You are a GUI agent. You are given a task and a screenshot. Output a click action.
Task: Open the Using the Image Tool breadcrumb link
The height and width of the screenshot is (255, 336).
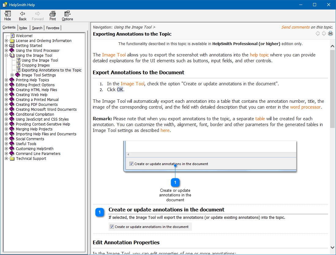click(x=133, y=27)
